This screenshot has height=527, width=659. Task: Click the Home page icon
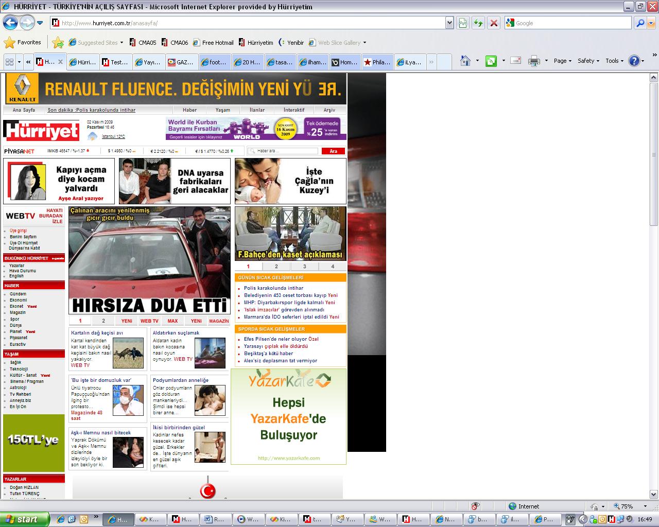465,61
